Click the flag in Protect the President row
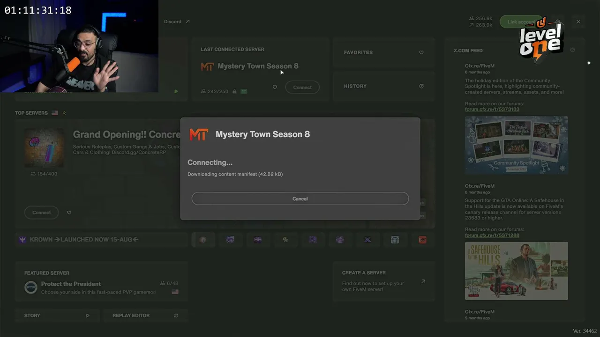Viewport: 600px width, 337px height. pyautogui.click(x=175, y=292)
